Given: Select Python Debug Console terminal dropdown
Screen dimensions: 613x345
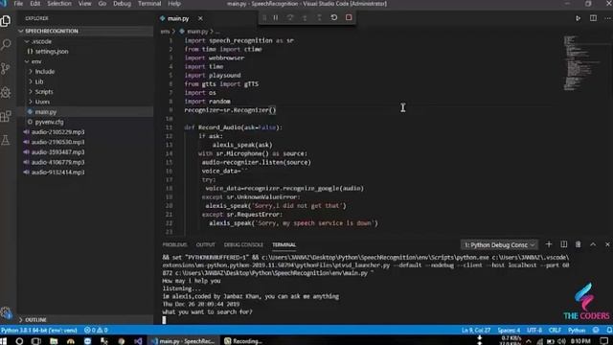Looking at the screenshot, I should click(499, 245).
